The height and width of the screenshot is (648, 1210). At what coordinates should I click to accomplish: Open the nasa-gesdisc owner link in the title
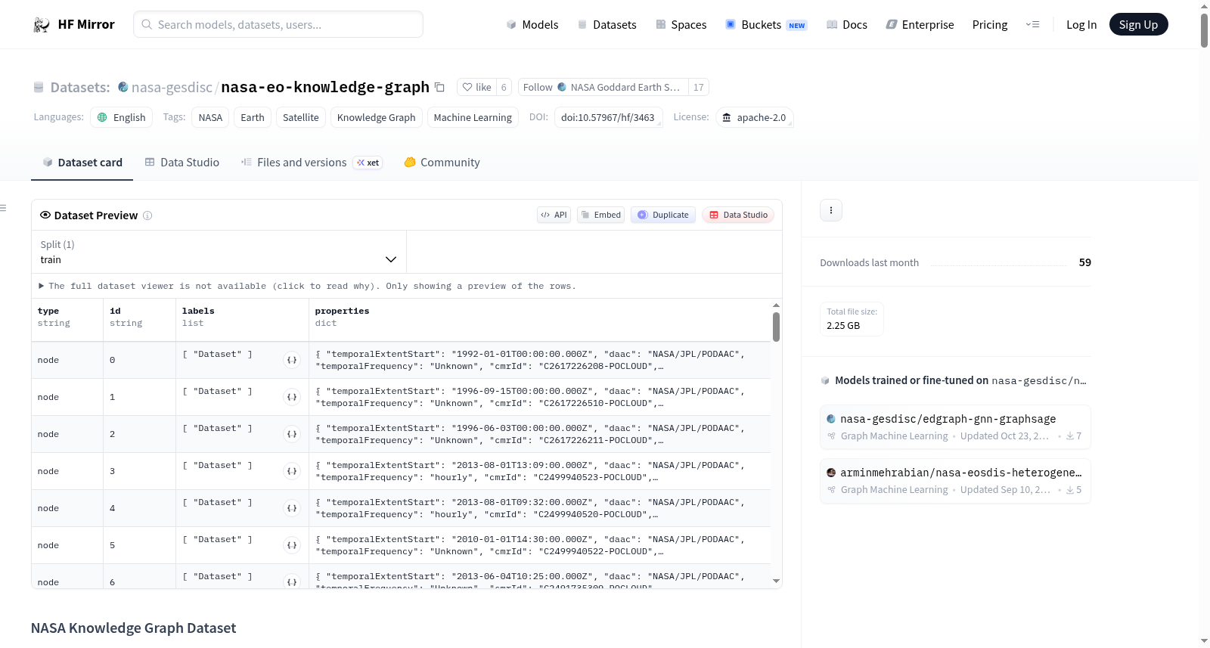tap(172, 87)
